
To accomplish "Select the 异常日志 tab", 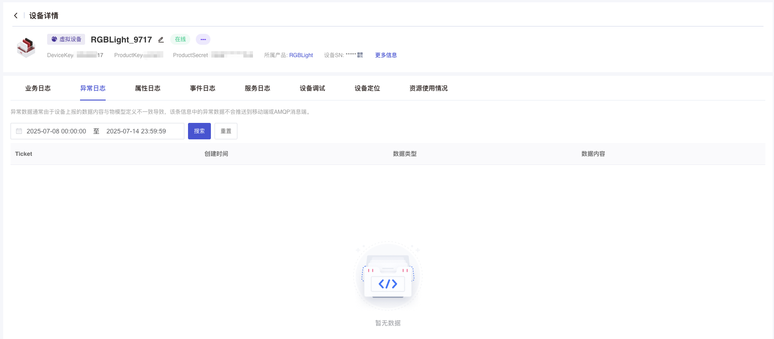I will 93,88.
